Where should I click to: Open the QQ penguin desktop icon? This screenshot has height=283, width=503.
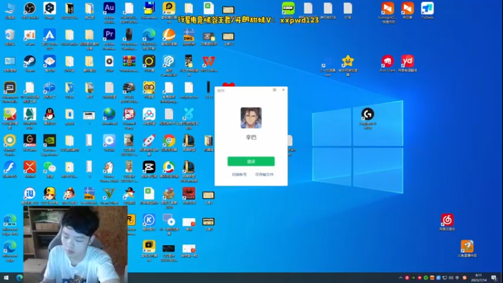(x=50, y=114)
